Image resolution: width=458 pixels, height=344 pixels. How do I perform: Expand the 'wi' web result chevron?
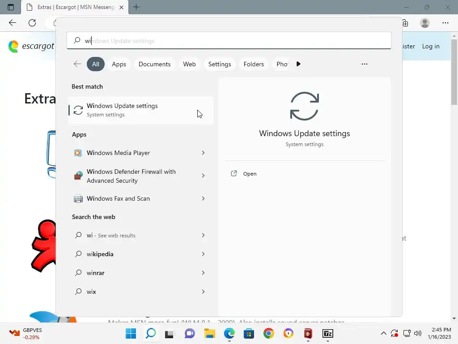click(x=204, y=235)
